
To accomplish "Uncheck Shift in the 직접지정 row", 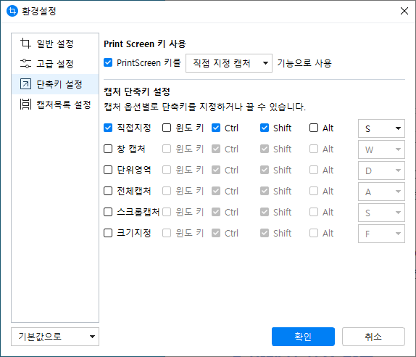I will [x=265, y=128].
